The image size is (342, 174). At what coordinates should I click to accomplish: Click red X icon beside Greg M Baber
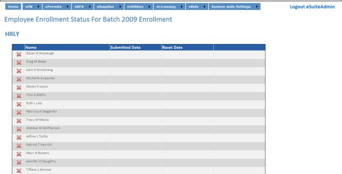(x=19, y=63)
